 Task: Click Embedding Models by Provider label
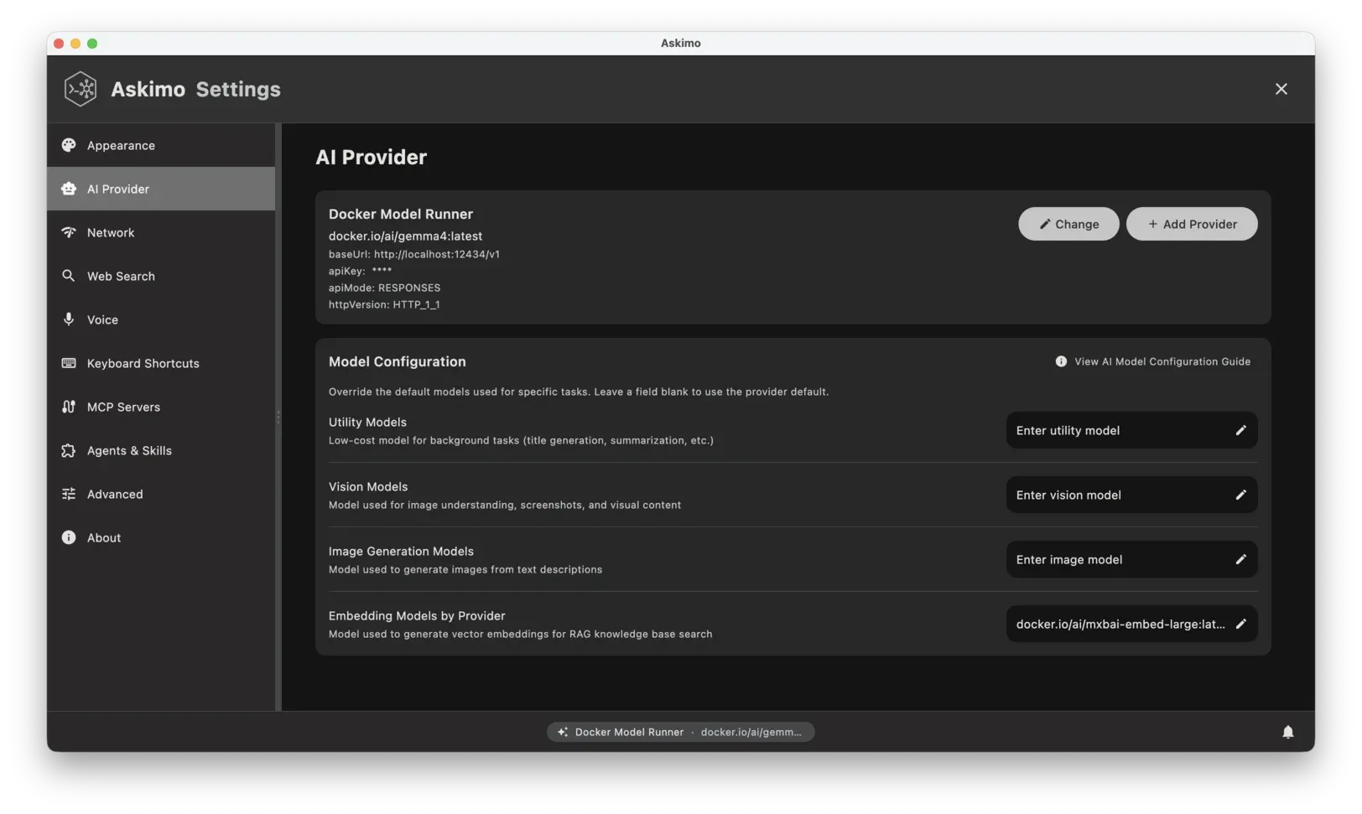(x=417, y=615)
